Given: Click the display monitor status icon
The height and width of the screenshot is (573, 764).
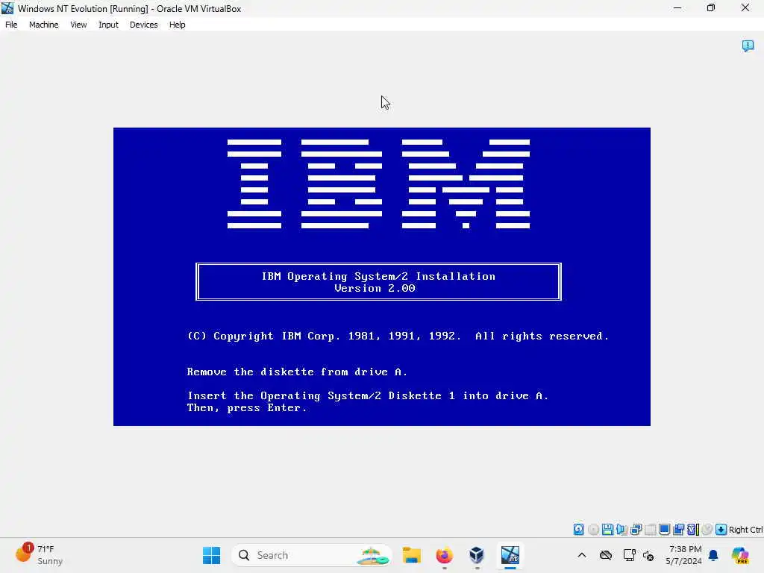Looking at the screenshot, I should [x=664, y=529].
